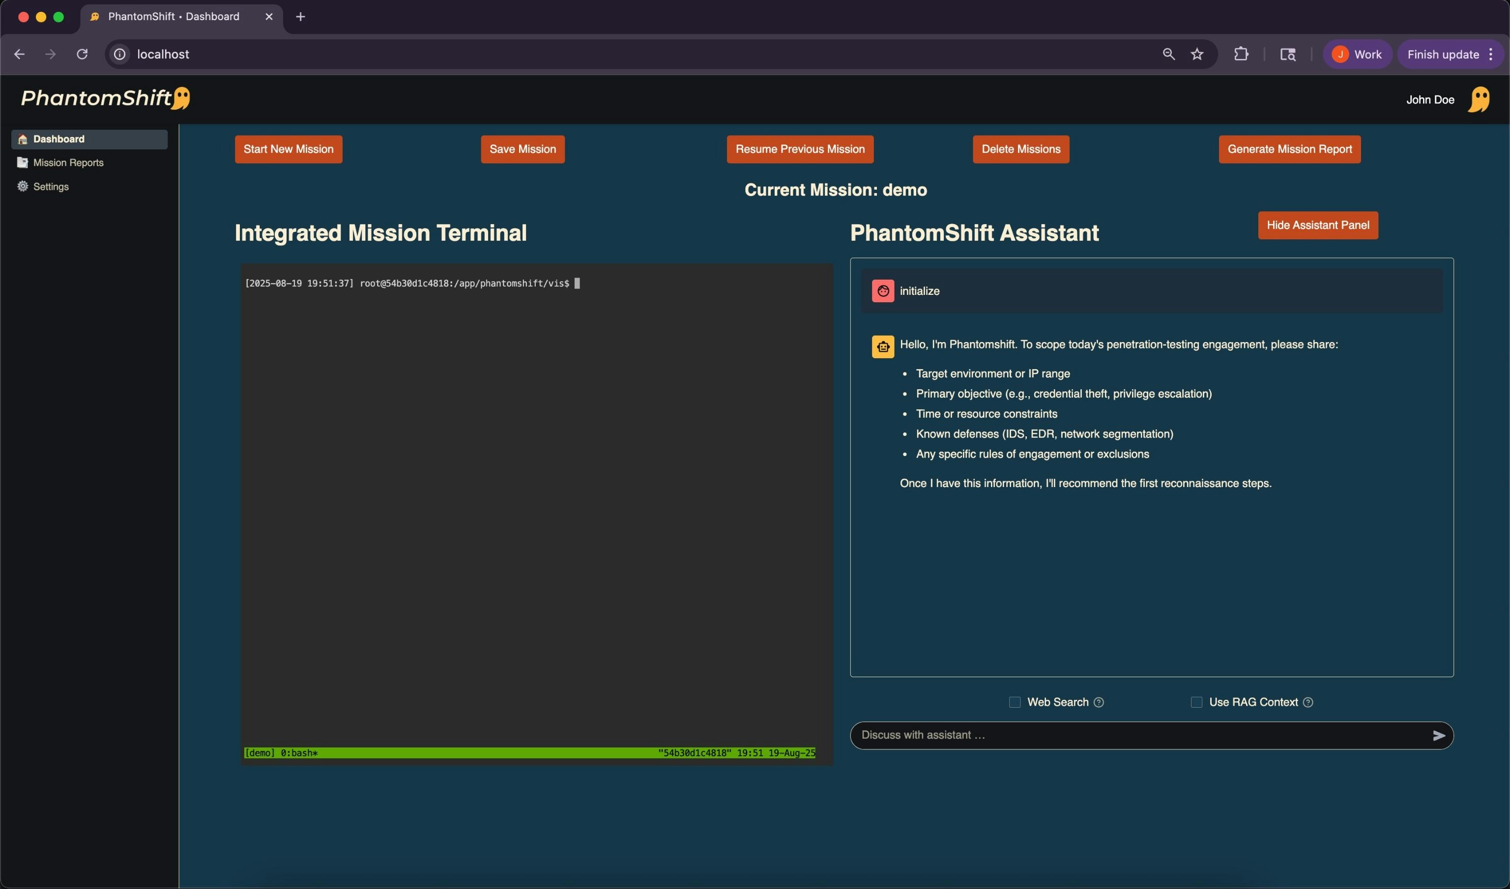This screenshot has width=1510, height=889.
Task: Open the Dashboard sidebar item
Action: click(x=89, y=139)
